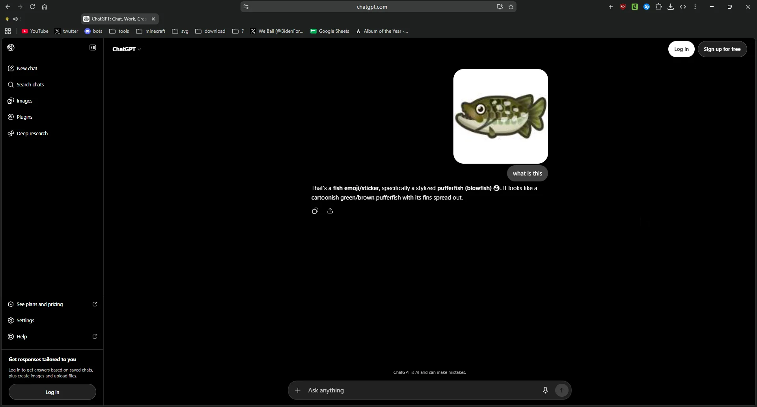Viewport: 757px width, 407px height.
Task: Open the uBlock Origin extension icon
Action: (623, 7)
